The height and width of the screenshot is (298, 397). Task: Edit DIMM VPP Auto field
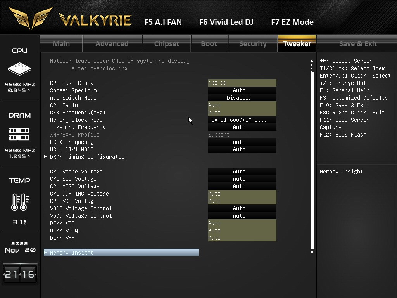click(242, 238)
